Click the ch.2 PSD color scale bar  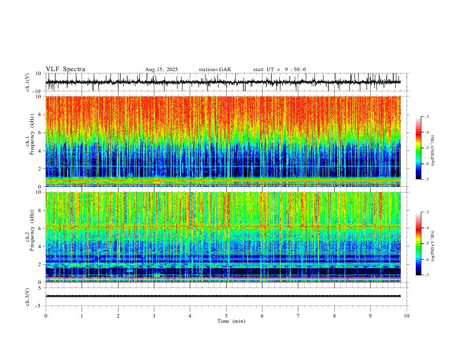(419, 244)
